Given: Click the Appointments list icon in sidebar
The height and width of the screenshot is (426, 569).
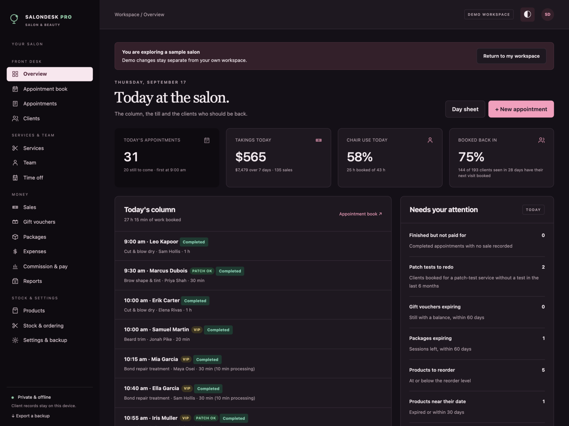Looking at the screenshot, I should [15, 104].
